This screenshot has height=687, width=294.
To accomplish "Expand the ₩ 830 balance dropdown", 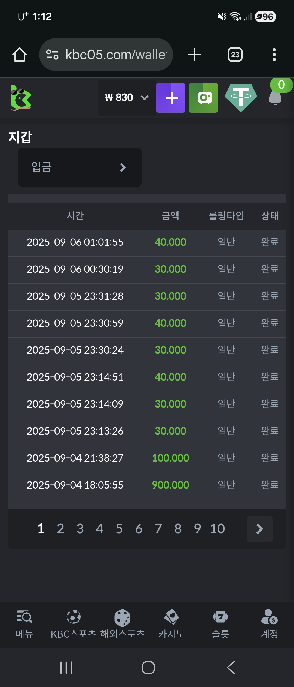I will coord(127,98).
